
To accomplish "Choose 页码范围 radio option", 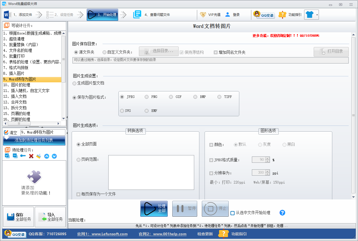I will (x=78, y=159).
